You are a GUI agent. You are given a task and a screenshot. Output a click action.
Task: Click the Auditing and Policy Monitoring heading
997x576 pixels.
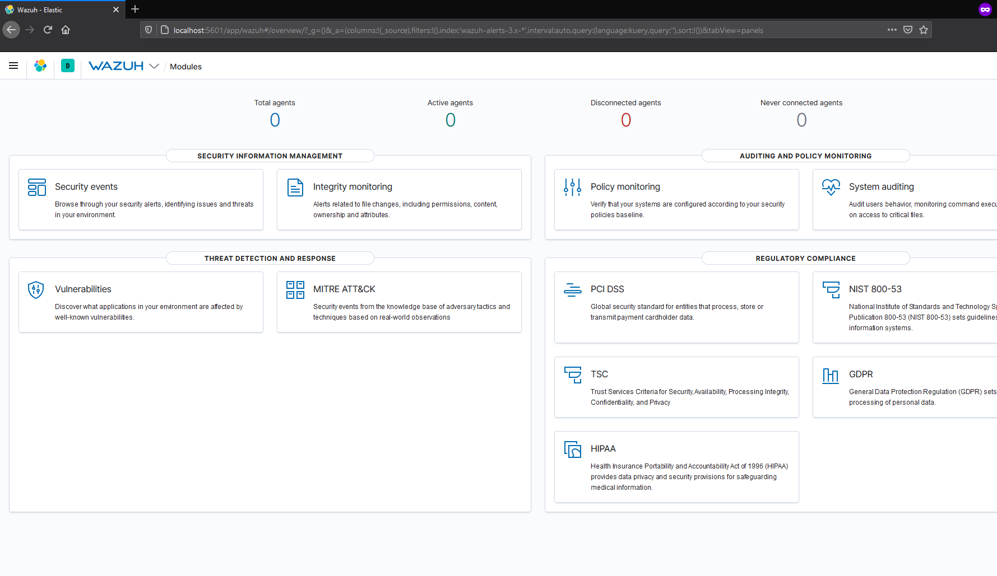coord(805,156)
